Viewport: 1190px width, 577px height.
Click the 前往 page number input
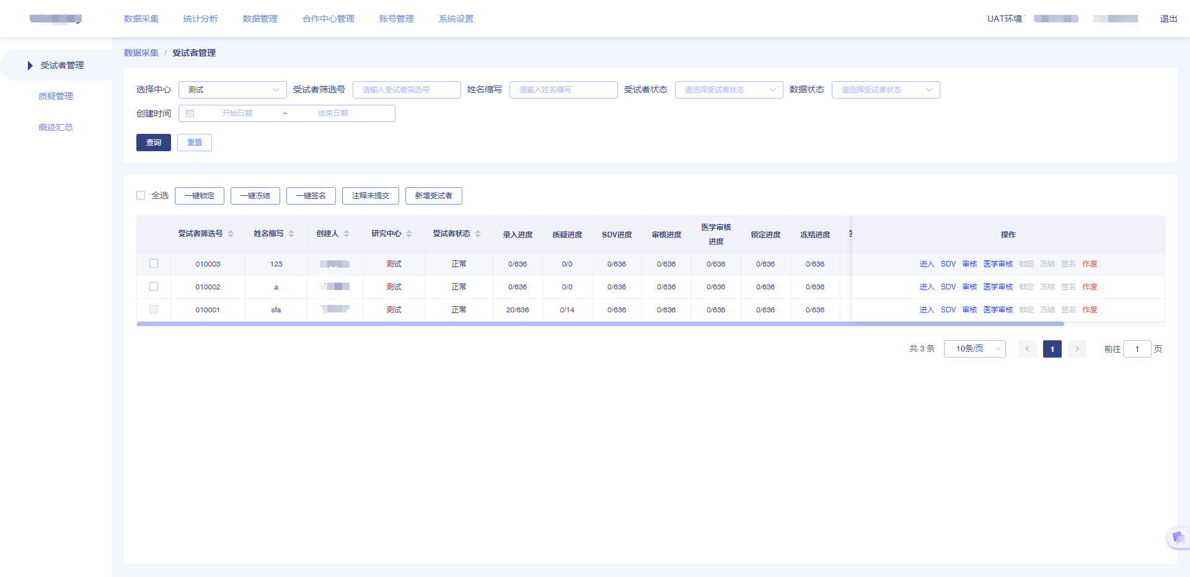(x=1137, y=349)
